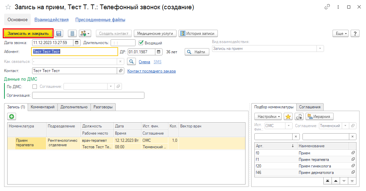Click the green plus add row icon
This screenshot has width=366, height=191.
[12, 117]
